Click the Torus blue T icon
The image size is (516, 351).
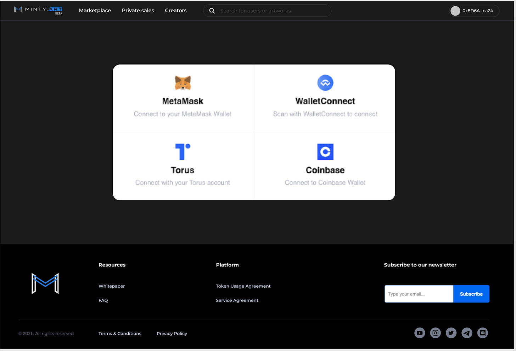[x=183, y=151]
